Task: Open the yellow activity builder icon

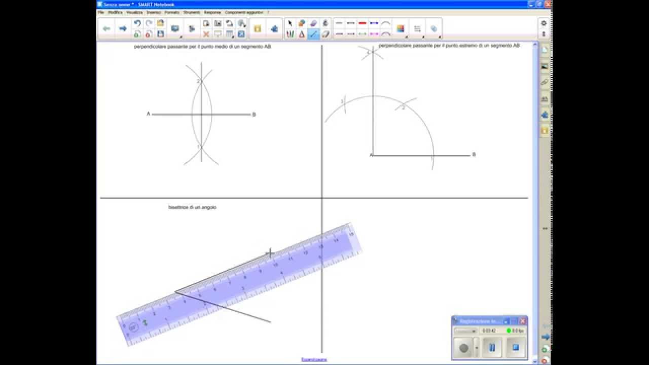Action: click(x=258, y=29)
